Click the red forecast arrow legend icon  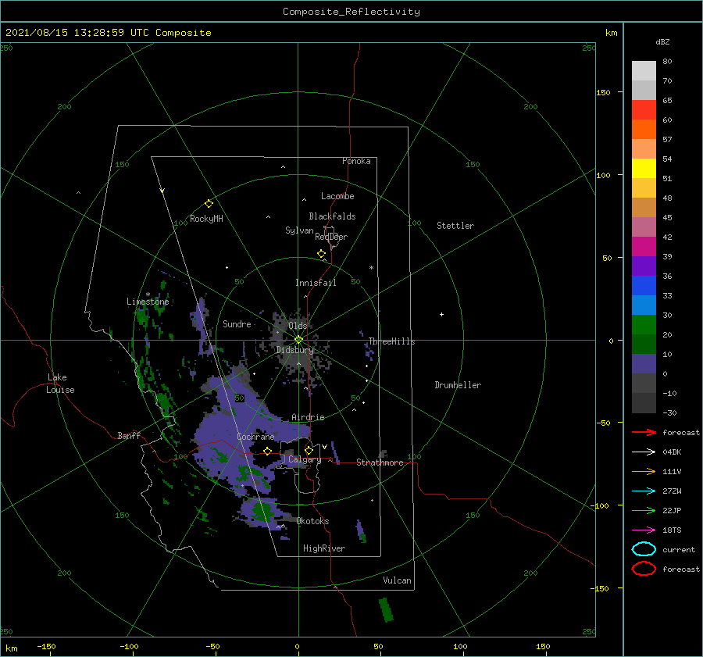[644, 432]
